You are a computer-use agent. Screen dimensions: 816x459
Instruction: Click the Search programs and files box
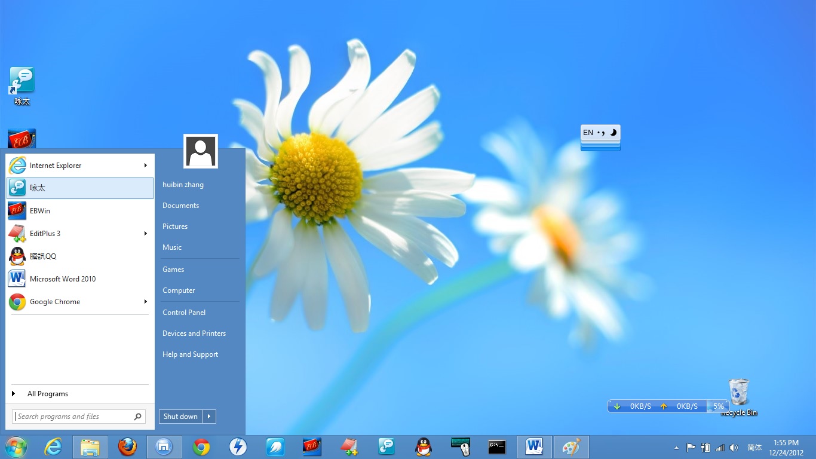tap(79, 417)
